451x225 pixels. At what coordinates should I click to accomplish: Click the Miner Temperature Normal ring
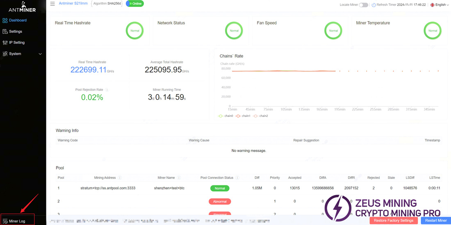pos(433,30)
